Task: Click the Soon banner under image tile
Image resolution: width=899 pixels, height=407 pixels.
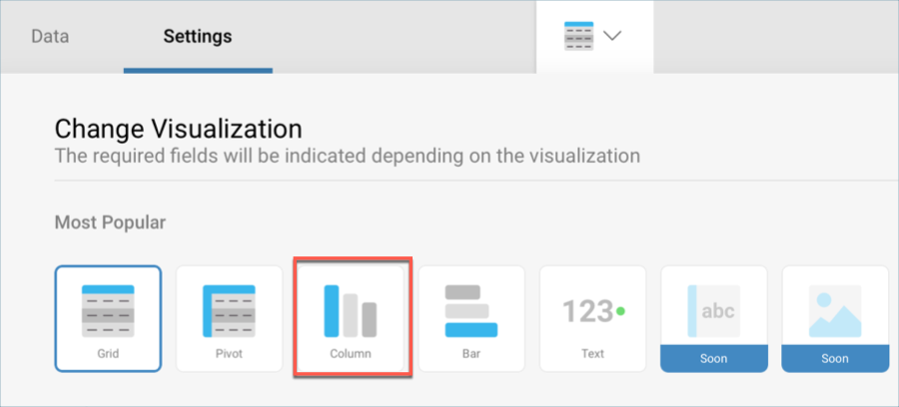Action: coord(835,358)
